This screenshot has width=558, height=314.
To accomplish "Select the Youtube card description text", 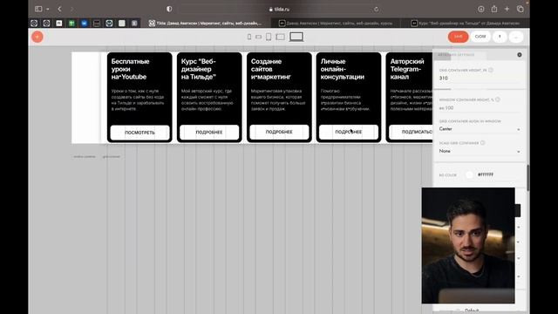I will (x=138, y=100).
